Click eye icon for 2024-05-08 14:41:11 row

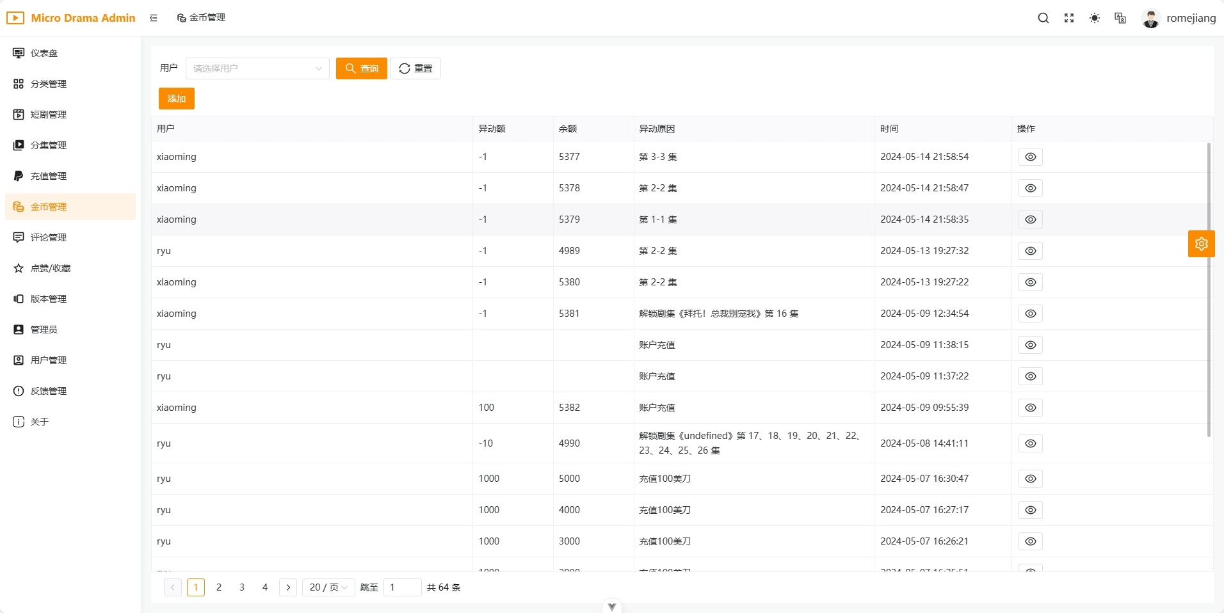(x=1030, y=443)
